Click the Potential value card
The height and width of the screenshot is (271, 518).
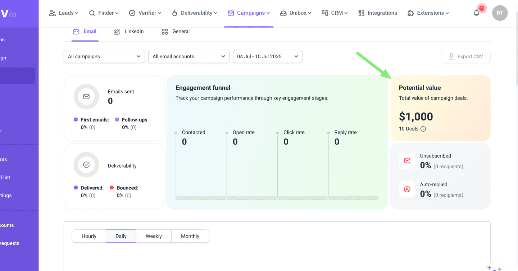point(440,108)
